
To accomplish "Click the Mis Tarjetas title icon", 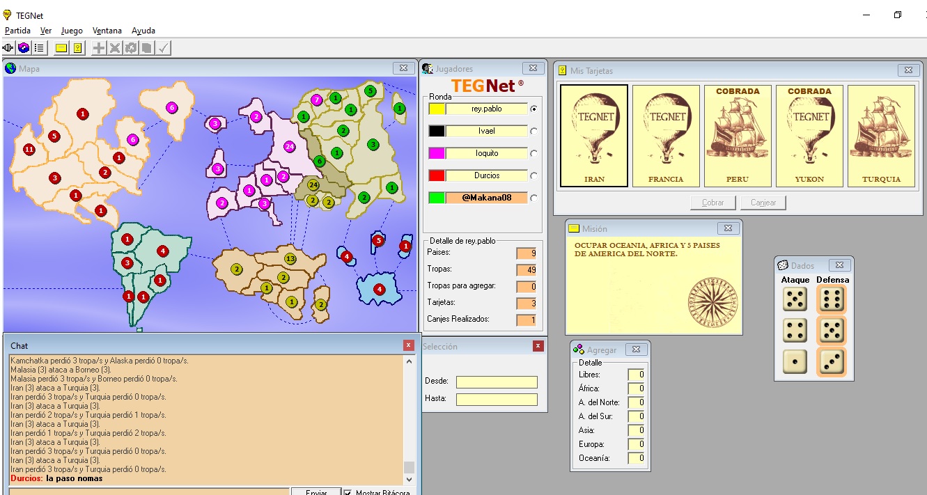I will click(563, 70).
